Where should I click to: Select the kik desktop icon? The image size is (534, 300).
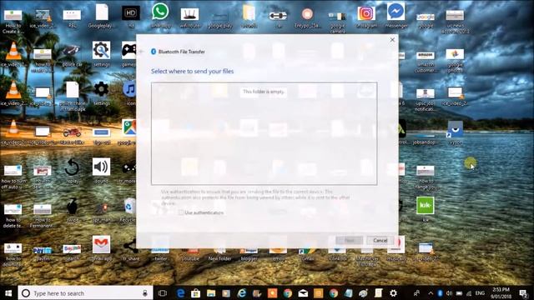[426, 209]
